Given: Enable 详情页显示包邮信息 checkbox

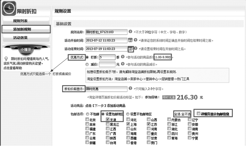Looking at the screenshot, I should point(199,113).
